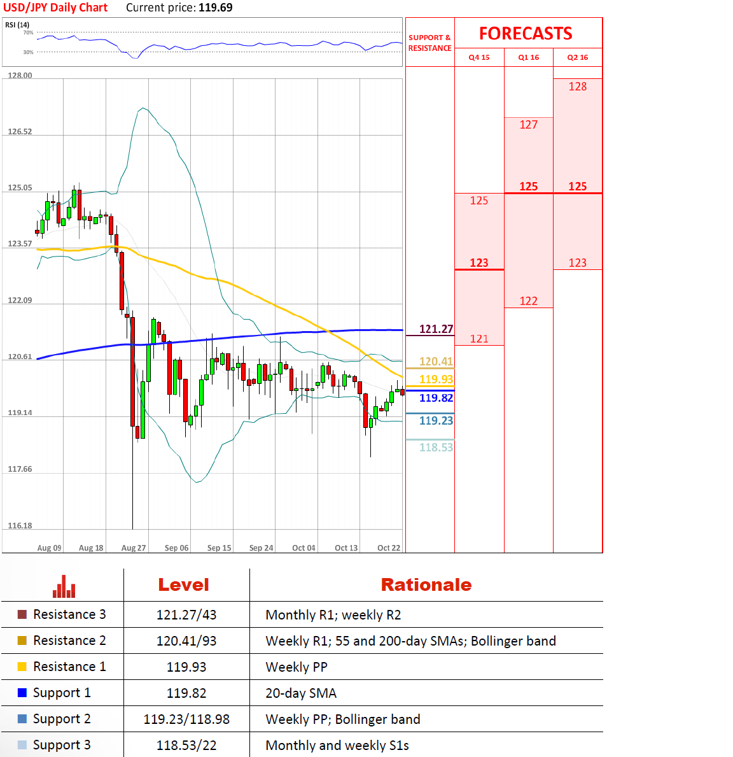Click the Resistance 2 rationale about SMAs
The width and height of the screenshot is (733, 757).
coord(410,641)
